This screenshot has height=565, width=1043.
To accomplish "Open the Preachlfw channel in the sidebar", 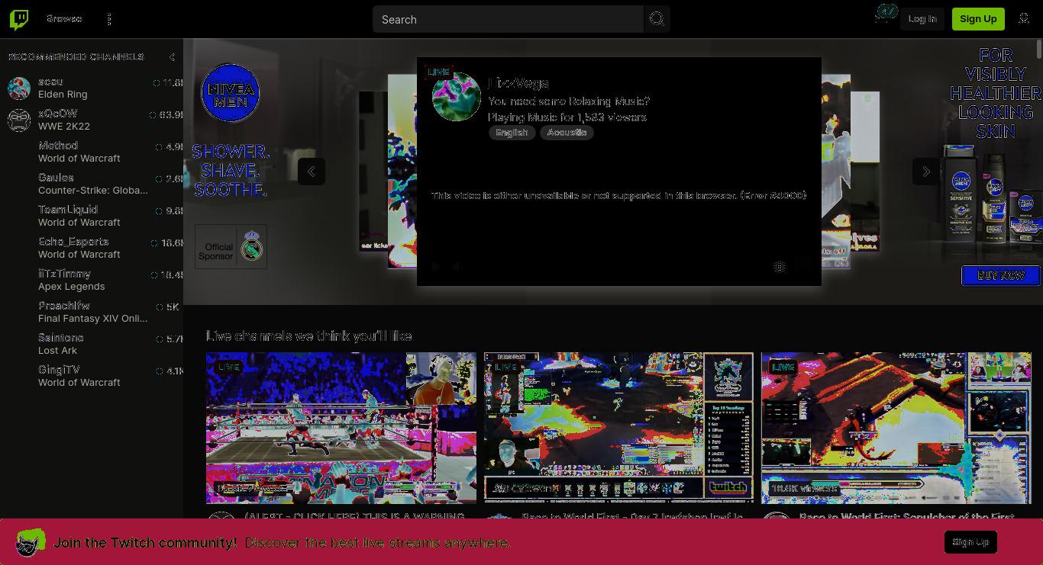I will [x=92, y=312].
